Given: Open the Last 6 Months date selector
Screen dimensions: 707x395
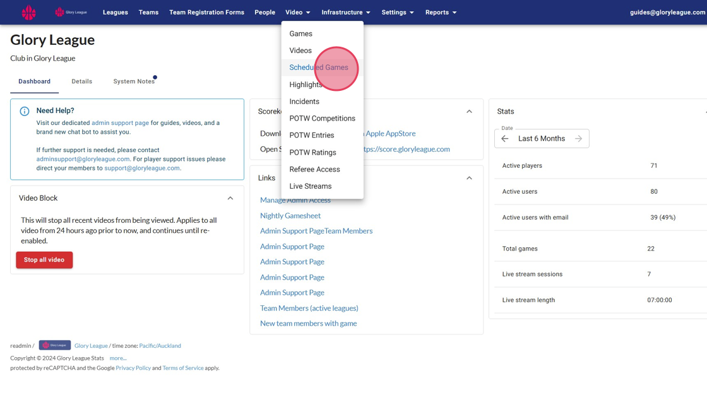Looking at the screenshot, I should [x=542, y=138].
